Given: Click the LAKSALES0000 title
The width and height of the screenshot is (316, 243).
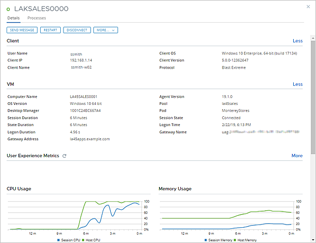Looking at the screenshot, I should coord(41,9).
